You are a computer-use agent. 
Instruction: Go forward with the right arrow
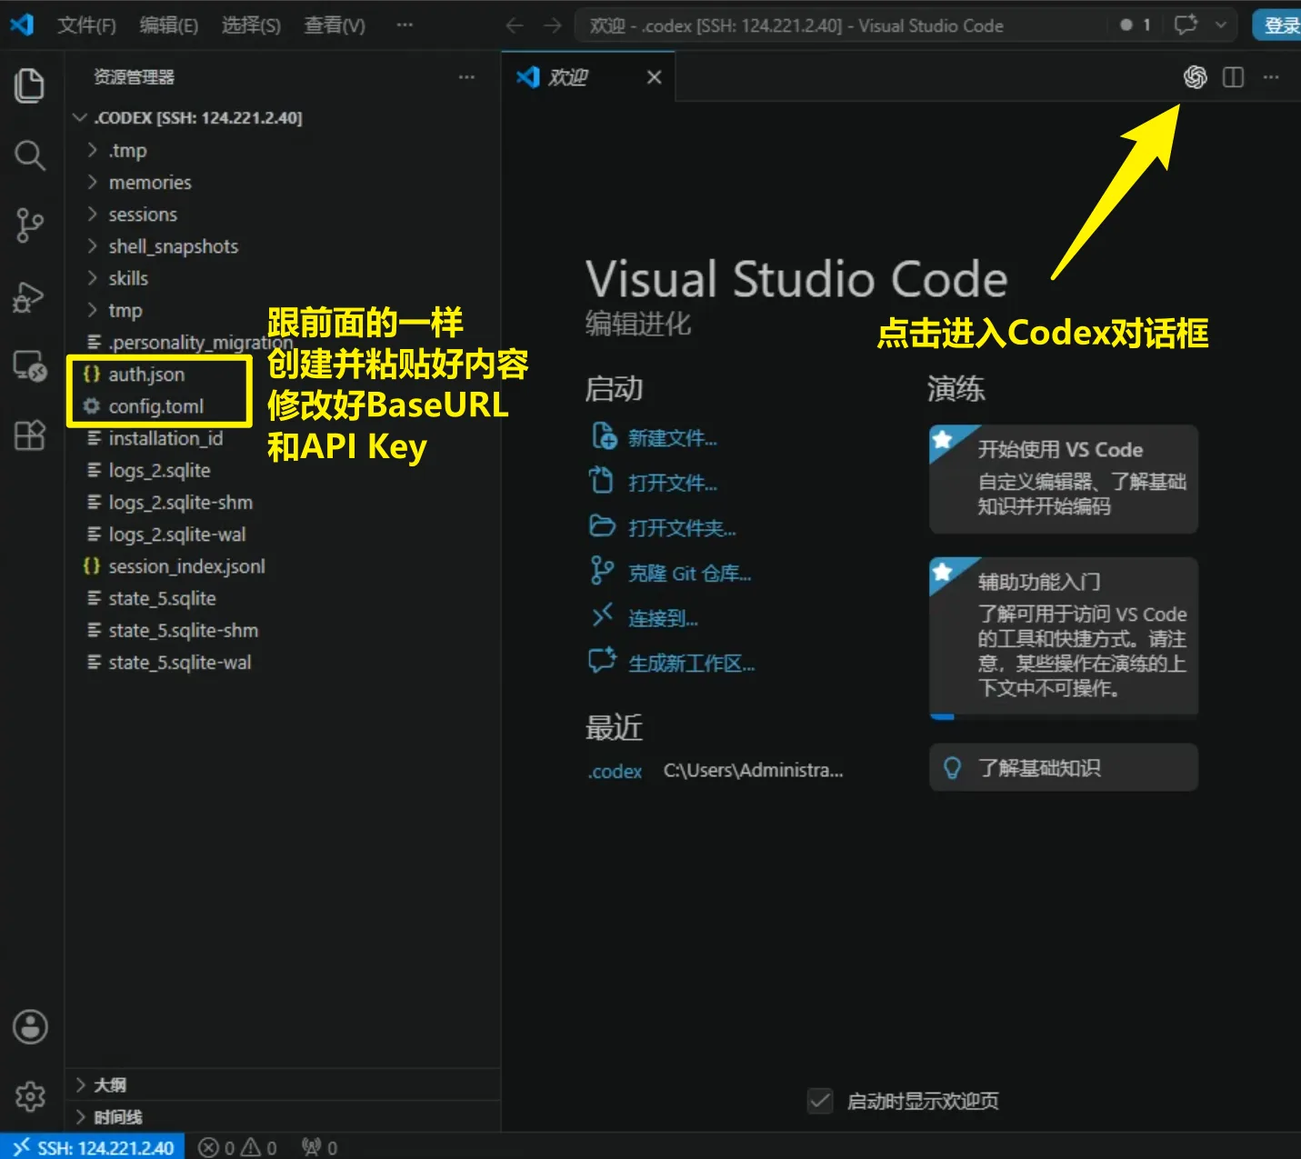click(x=553, y=25)
